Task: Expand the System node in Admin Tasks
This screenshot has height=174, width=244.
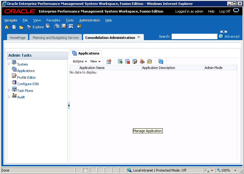Action: click(9, 64)
